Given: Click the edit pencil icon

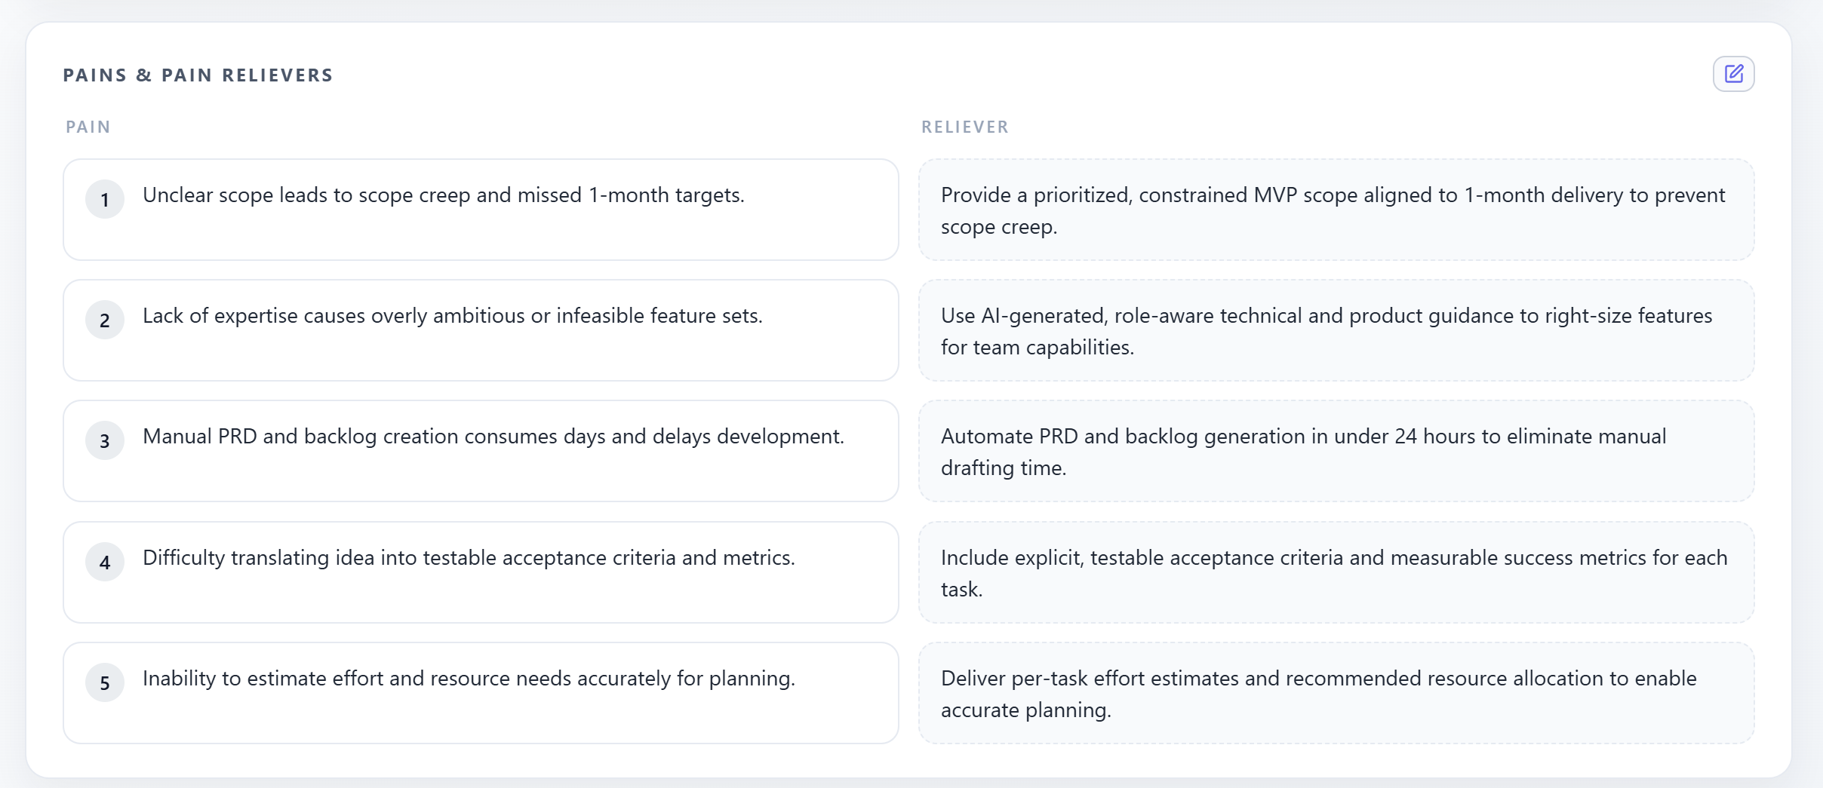Looking at the screenshot, I should coord(1733,74).
